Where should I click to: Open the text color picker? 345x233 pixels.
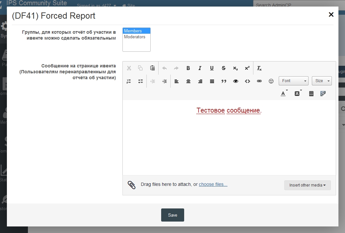click(x=283, y=94)
